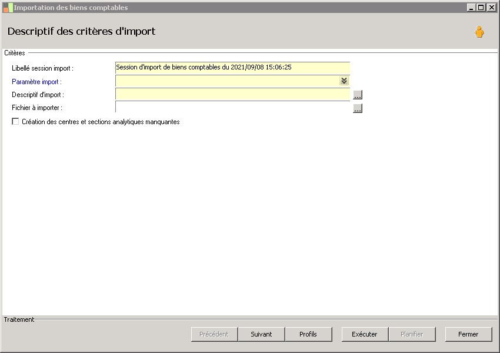This screenshot has width=500, height=353.
Task: Click the Suivant button
Action: (261, 334)
